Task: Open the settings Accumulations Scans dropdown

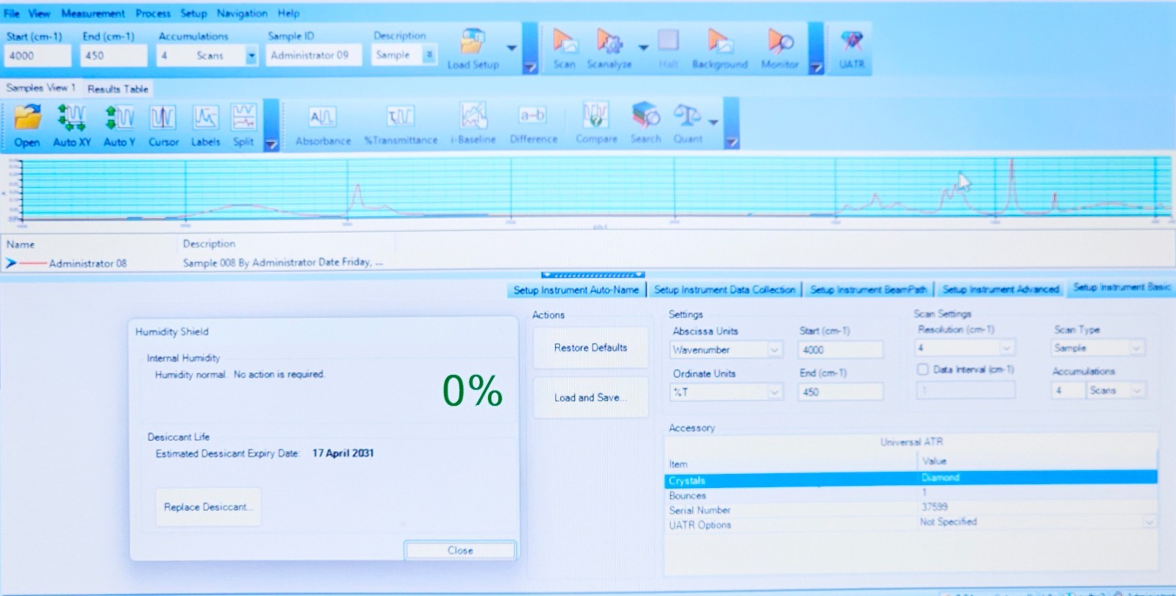Action: (x=1137, y=390)
